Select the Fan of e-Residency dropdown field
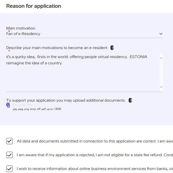The height and width of the screenshot is (173, 173). coord(84,34)
